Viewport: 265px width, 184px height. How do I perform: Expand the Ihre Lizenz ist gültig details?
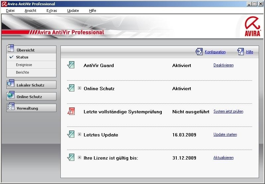click(79, 158)
